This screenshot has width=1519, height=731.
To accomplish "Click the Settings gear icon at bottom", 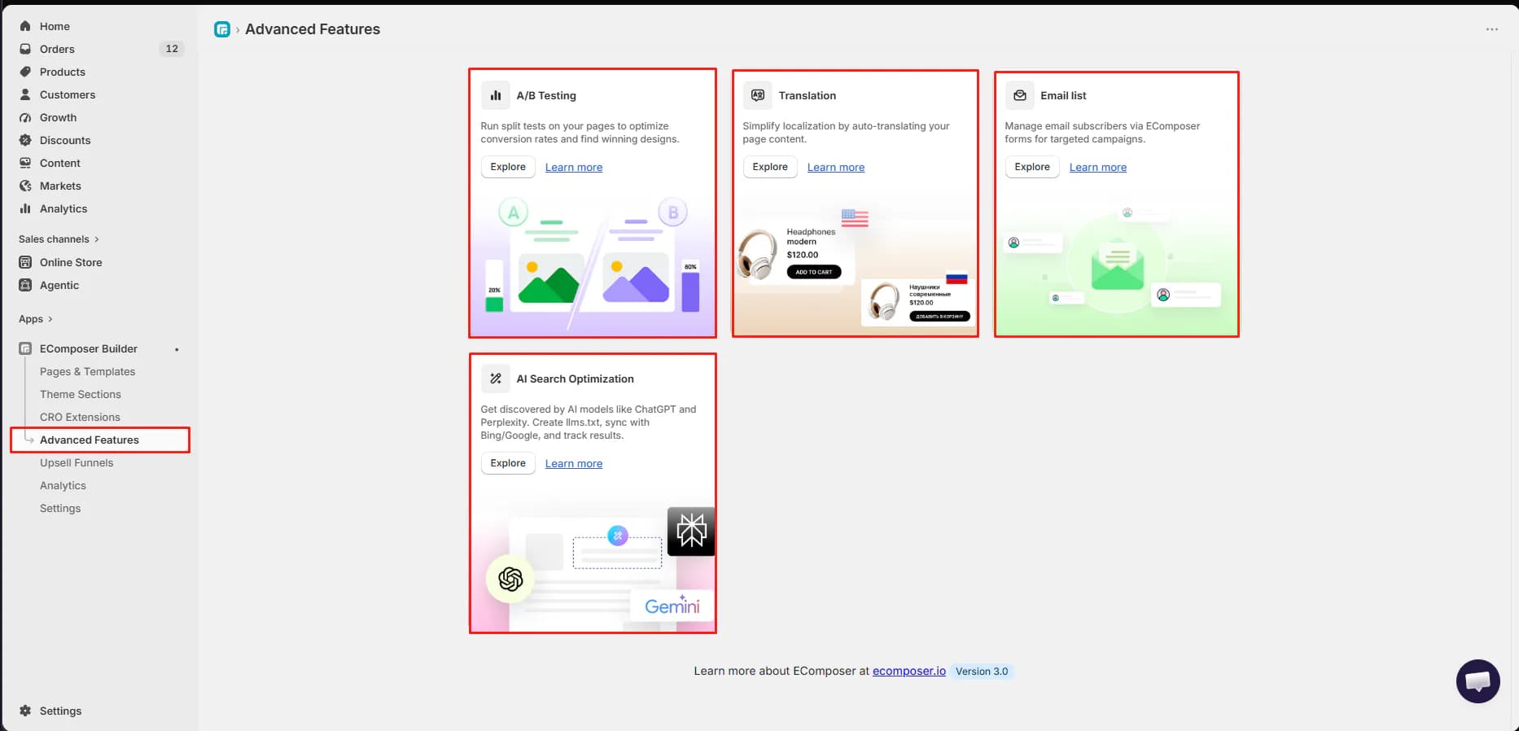I will [25, 711].
